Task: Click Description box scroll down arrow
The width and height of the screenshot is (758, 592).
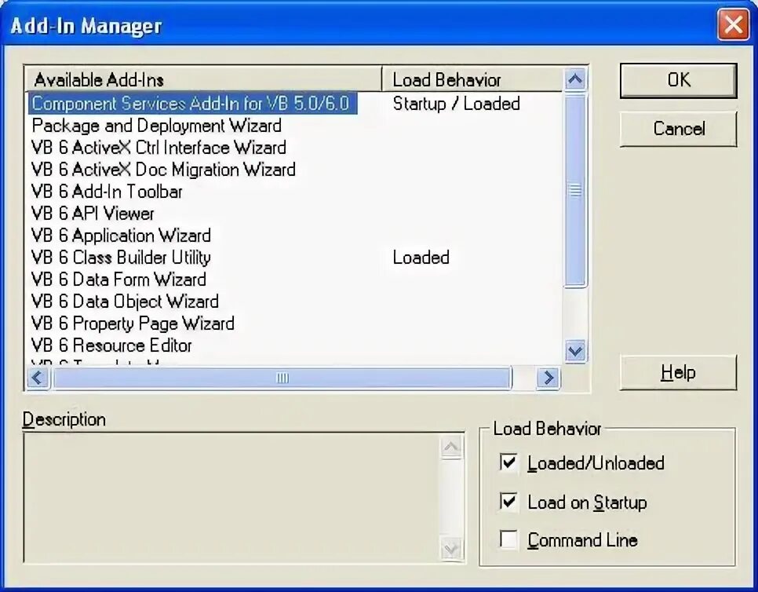Action: (451, 549)
